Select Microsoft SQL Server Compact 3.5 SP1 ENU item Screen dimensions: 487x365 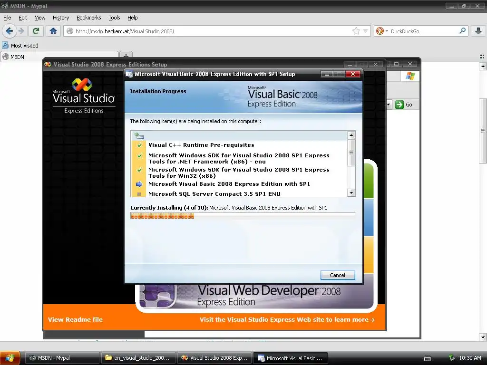tap(214, 194)
